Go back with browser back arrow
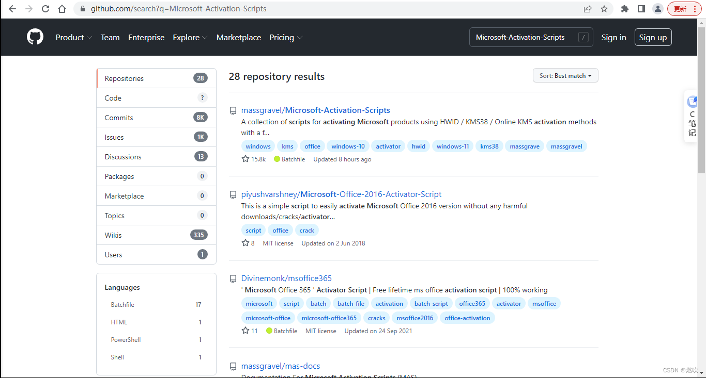The image size is (706, 378). coord(12,9)
